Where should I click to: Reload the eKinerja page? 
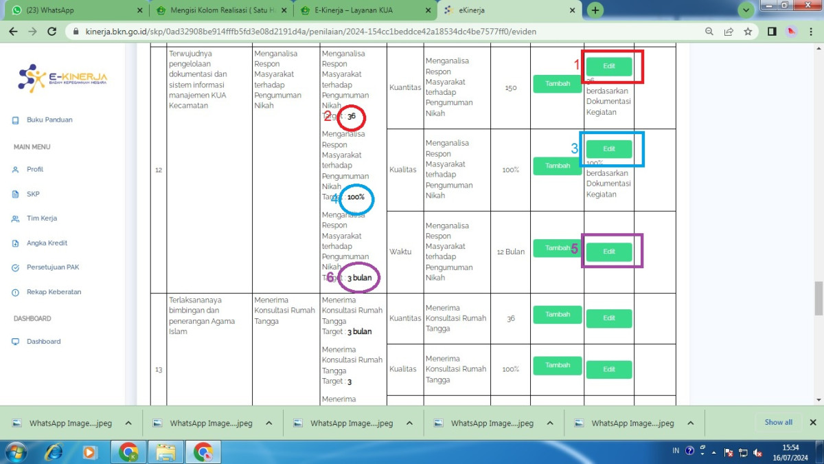51,32
